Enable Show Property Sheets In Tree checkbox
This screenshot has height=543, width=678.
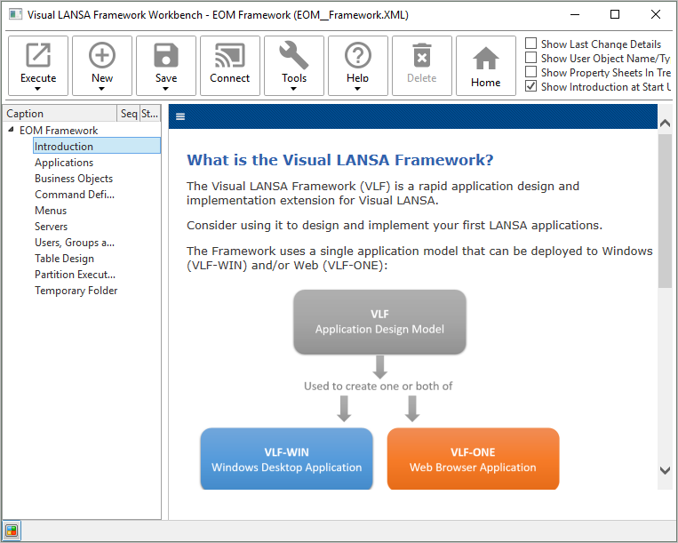(x=531, y=72)
